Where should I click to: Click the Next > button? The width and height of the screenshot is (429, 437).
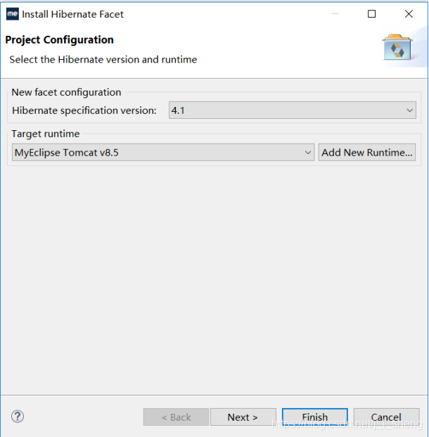[243, 417]
